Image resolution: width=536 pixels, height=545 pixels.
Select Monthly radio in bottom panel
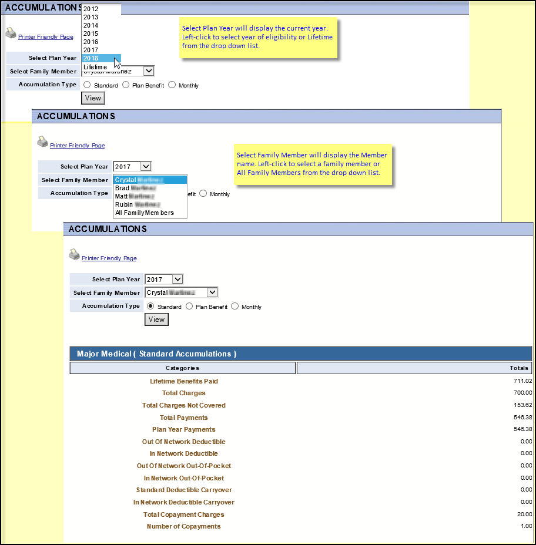(235, 306)
